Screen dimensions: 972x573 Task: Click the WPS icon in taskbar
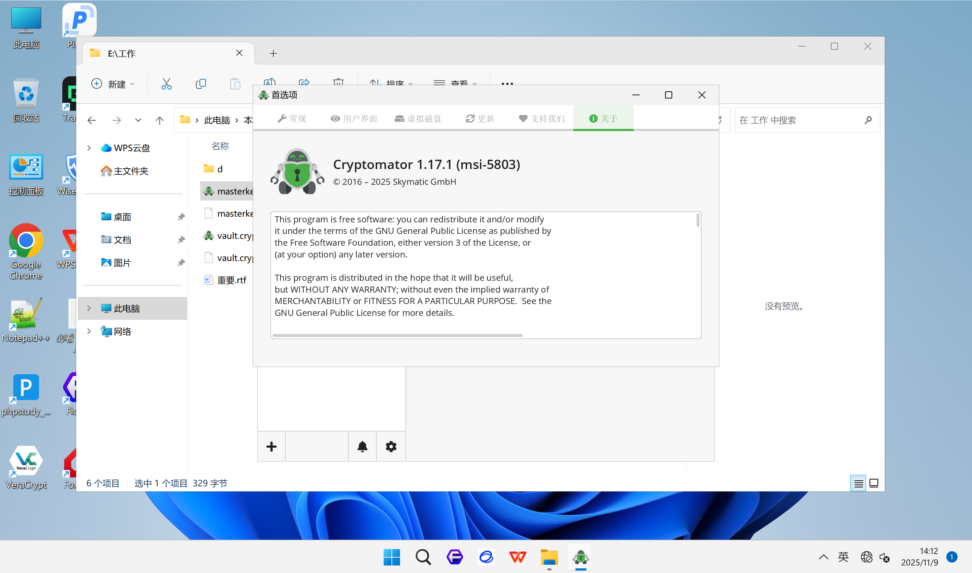click(x=517, y=557)
